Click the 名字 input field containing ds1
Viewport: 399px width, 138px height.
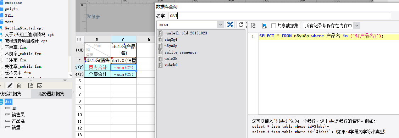click(x=279, y=16)
